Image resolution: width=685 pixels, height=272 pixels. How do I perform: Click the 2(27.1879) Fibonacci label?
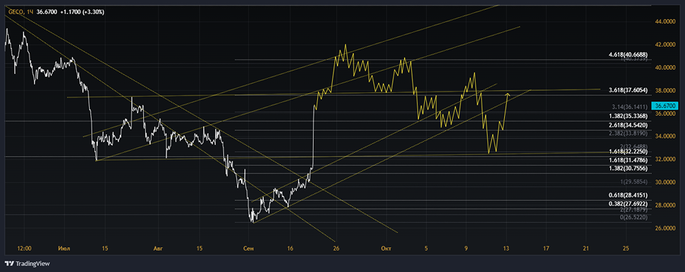click(x=633, y=210)
